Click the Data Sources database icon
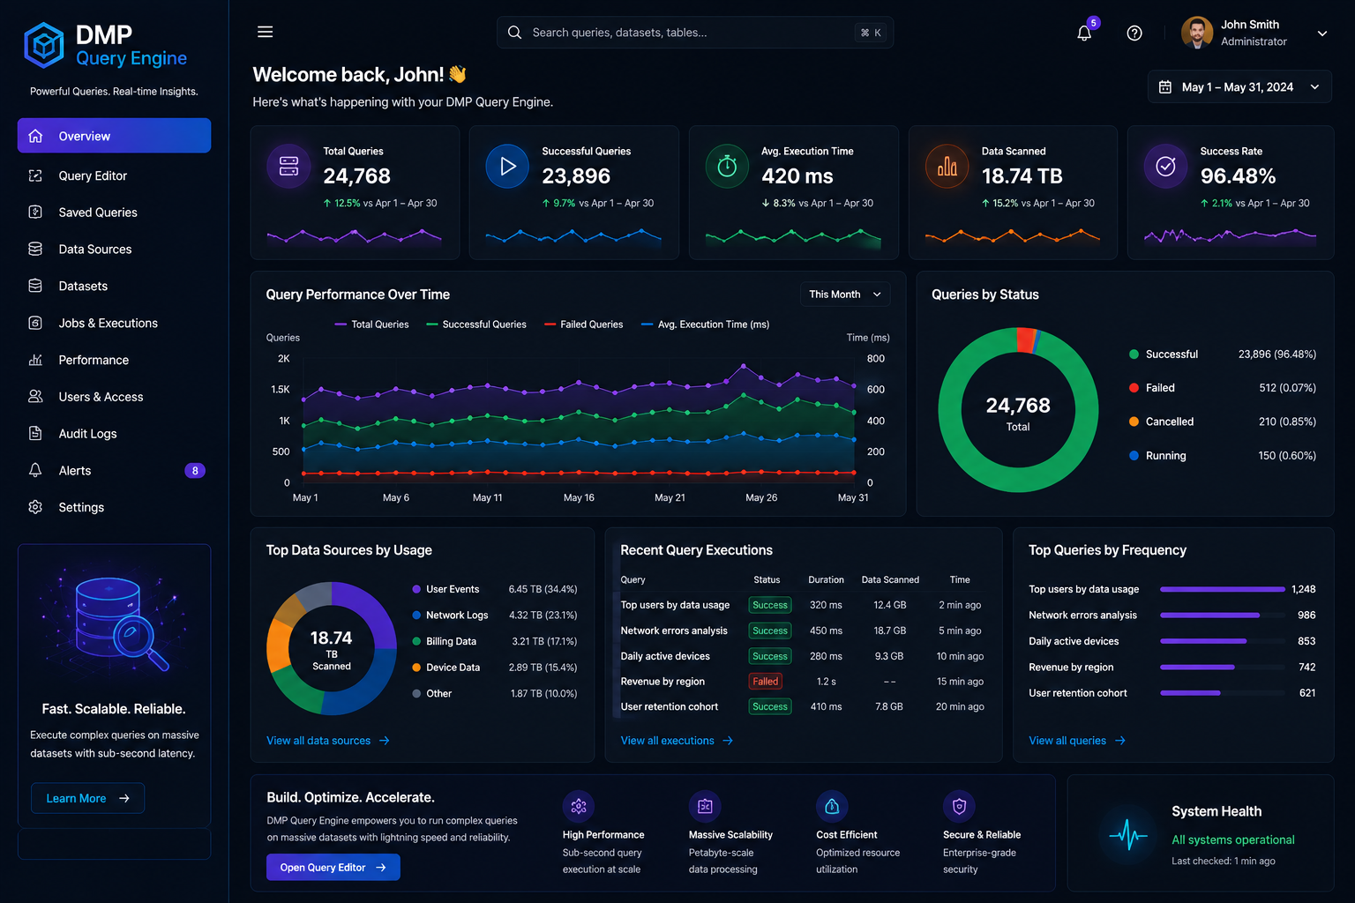 [35, 250]
